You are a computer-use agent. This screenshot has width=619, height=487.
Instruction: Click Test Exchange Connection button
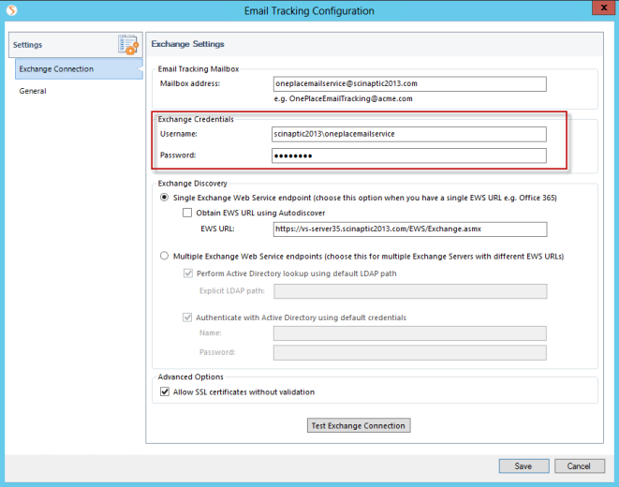pyautogui.click(x=359, y=425)
